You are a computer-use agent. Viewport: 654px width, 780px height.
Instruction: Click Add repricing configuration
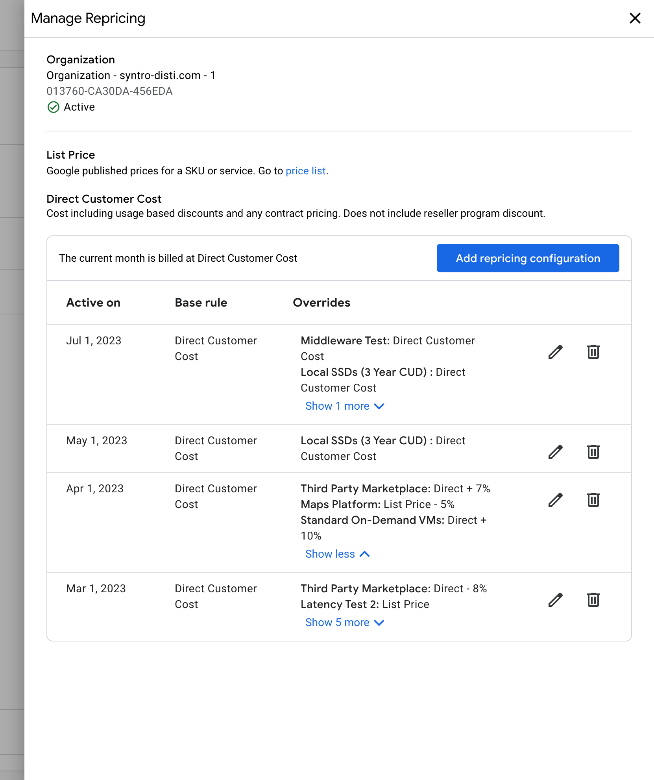point(527,258)
